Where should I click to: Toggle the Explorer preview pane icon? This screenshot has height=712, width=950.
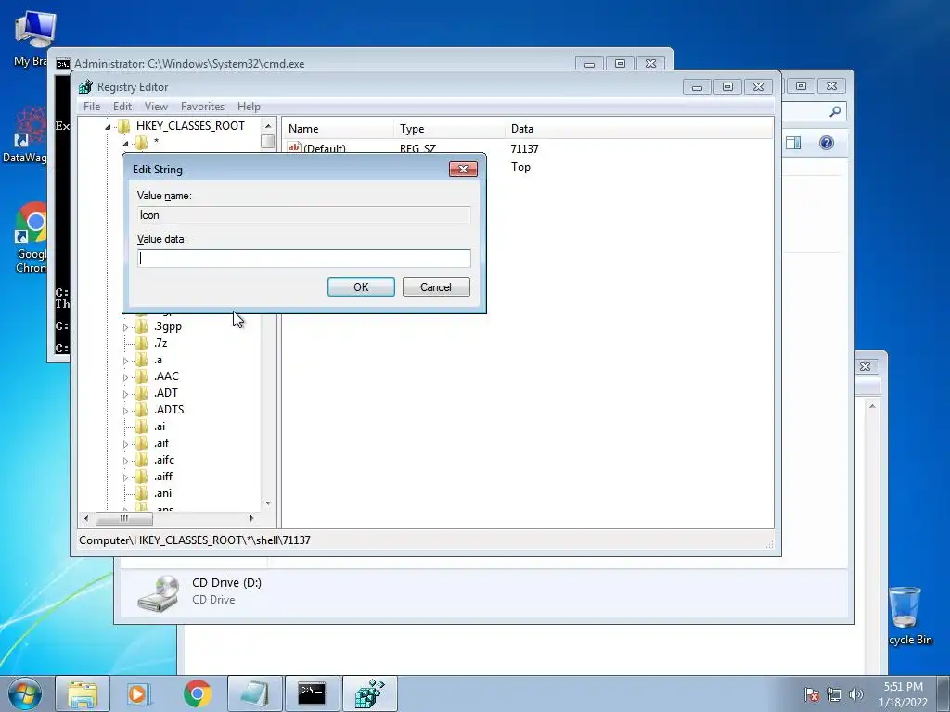pyautogui.click(x=793, y=143)
